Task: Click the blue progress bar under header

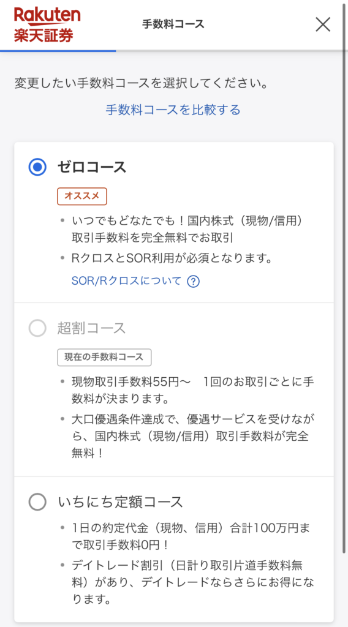Action: (x=58, y=51)
